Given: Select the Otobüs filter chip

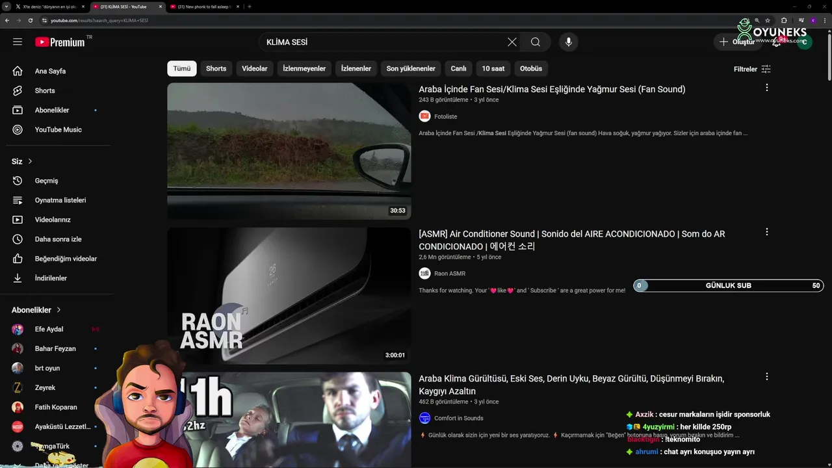Looking at the screenshot, I should coord(531,68).
